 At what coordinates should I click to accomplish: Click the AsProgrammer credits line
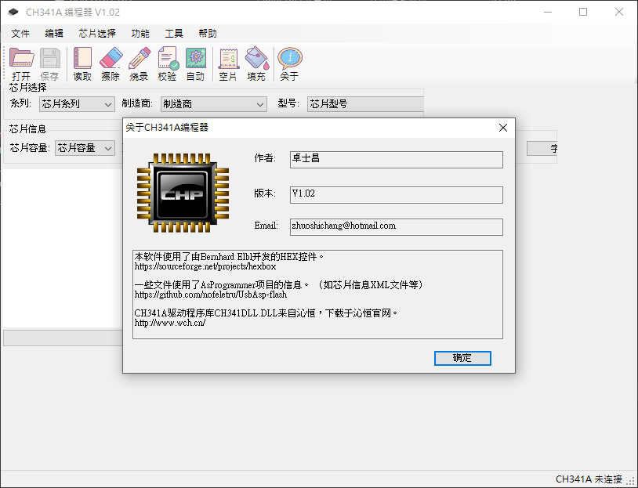[x=280, y=284]
